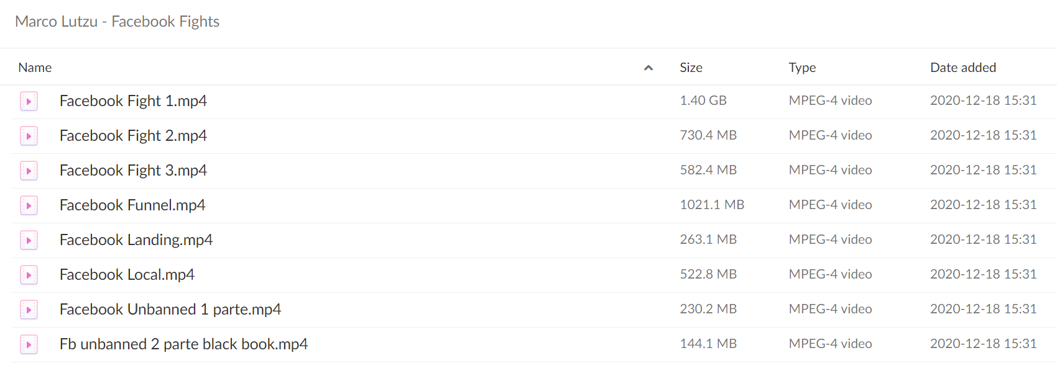Image resolution: width=1057 pixels, height=389 pixels.
Task: Click the video icon next to Facebook Landing.mp4
Action: point(29,240)
